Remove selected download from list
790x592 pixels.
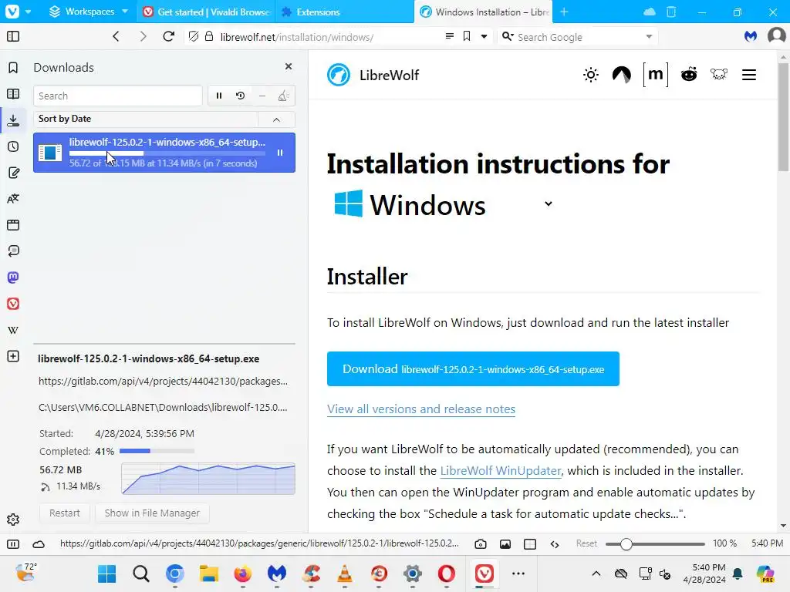coord(262,96)
